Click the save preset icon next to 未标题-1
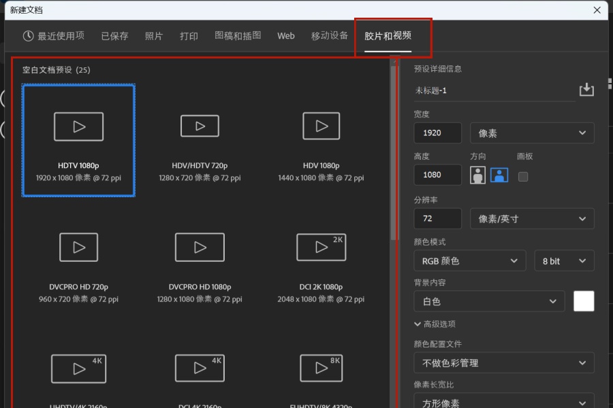This screenshot has width=613, height=408. click(586, 90)
